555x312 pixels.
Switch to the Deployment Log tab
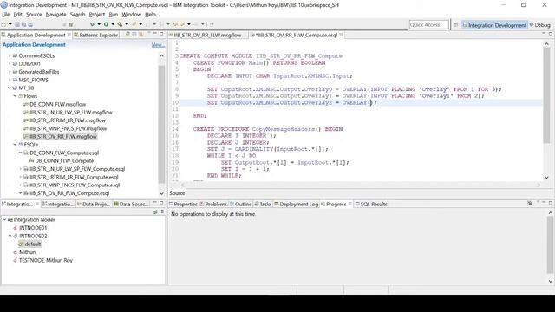297,205
